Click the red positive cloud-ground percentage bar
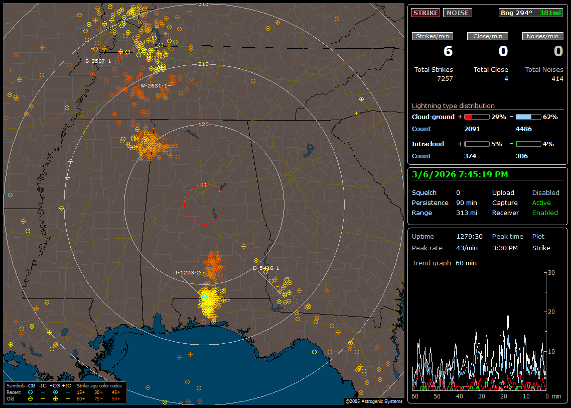This screenshot has width=571, height=408. coord(476,117)
